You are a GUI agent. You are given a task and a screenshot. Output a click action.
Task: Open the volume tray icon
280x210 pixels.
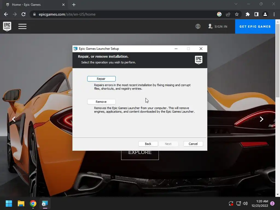245,203
